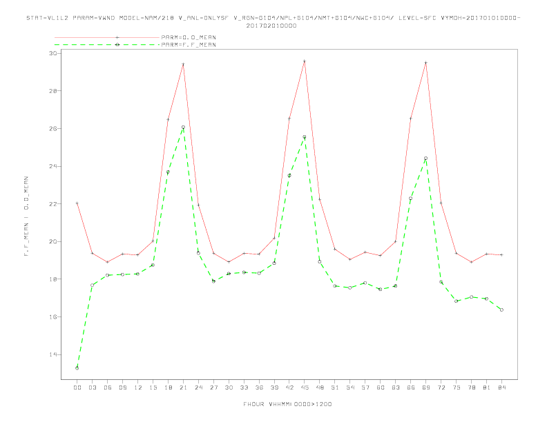Click the x-axis forecast hour label 48
The image size is (547, 422).
[320, 388]
